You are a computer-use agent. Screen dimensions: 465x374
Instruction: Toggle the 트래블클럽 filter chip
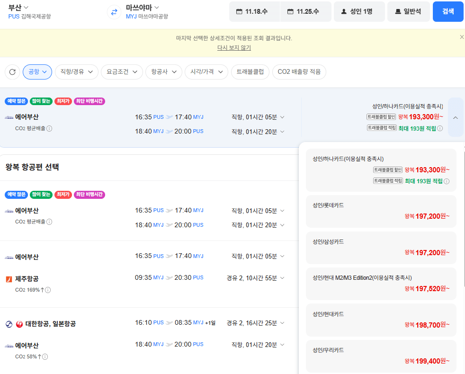[x=250, y=72]
